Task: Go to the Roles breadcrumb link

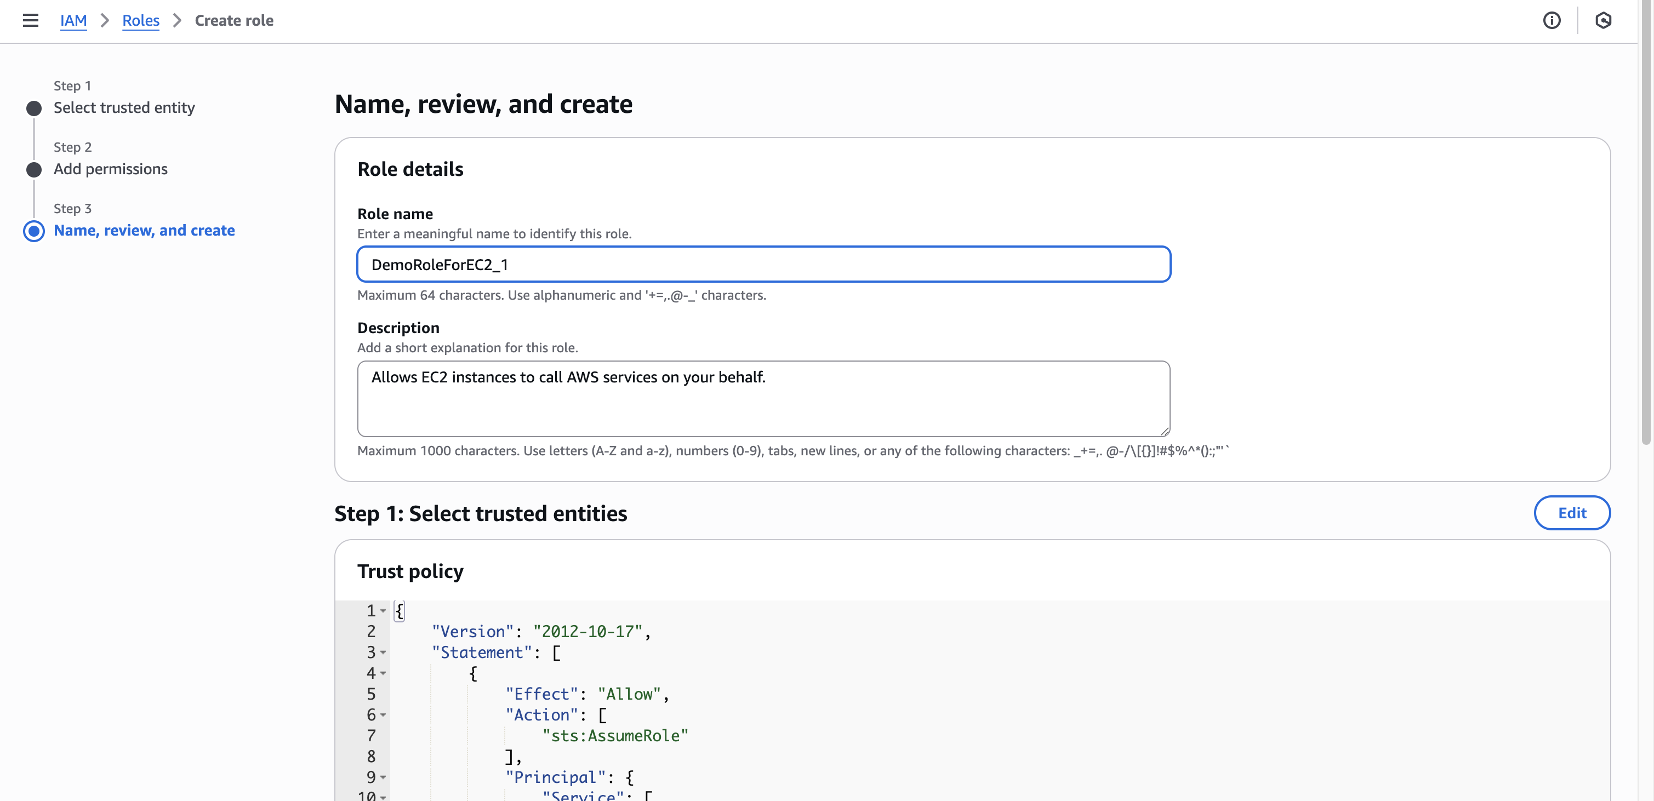Action: tap(141, 20)
